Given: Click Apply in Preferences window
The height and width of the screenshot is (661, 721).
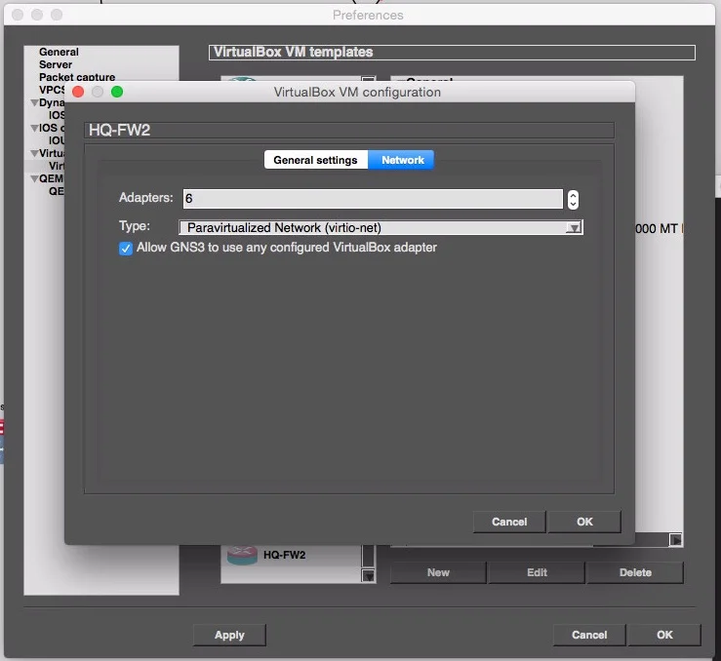Looking at the screenshot, I should (229, 635).
